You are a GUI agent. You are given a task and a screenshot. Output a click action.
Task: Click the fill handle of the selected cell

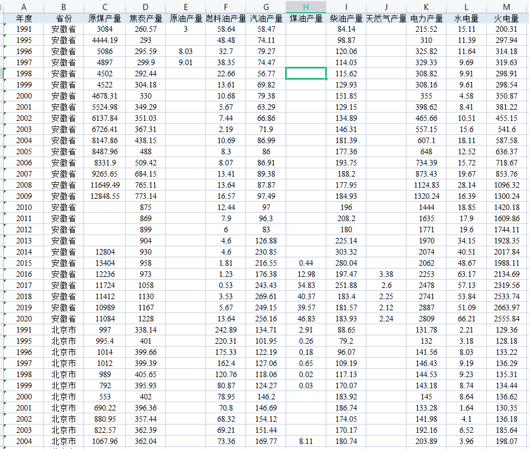[325, 79]
